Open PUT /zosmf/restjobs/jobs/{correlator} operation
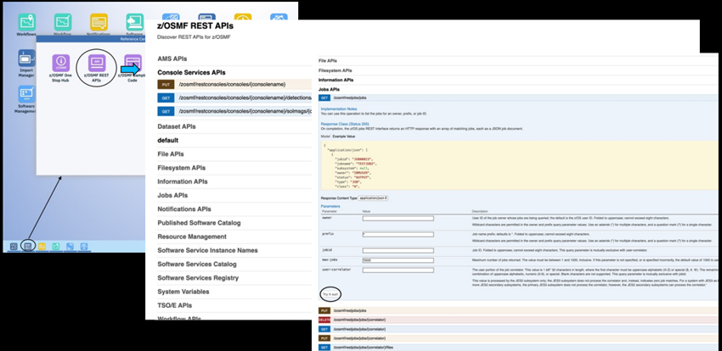 click(x=518, y=338)
